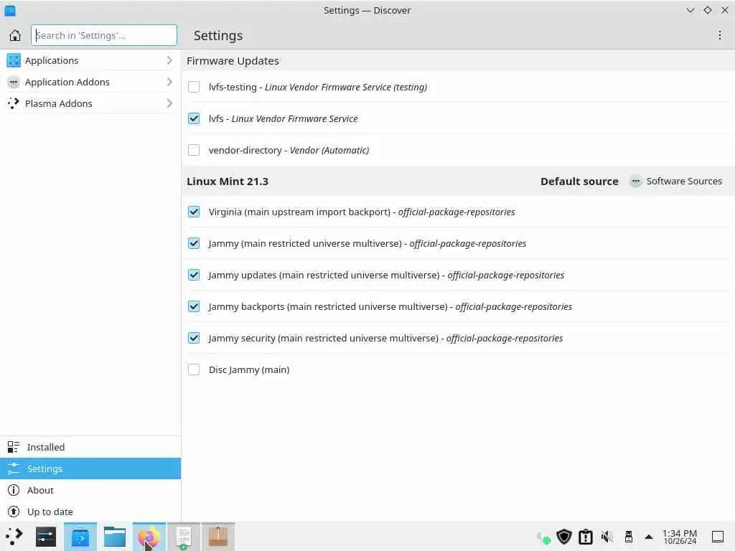The image size is (735, 551).
Task: Click the Default source label
Action: pos(579,182)
